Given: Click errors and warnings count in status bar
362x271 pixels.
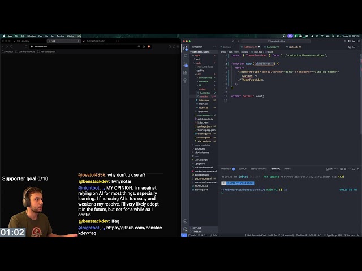Looking at the screenshot, I should coord(214,235).
